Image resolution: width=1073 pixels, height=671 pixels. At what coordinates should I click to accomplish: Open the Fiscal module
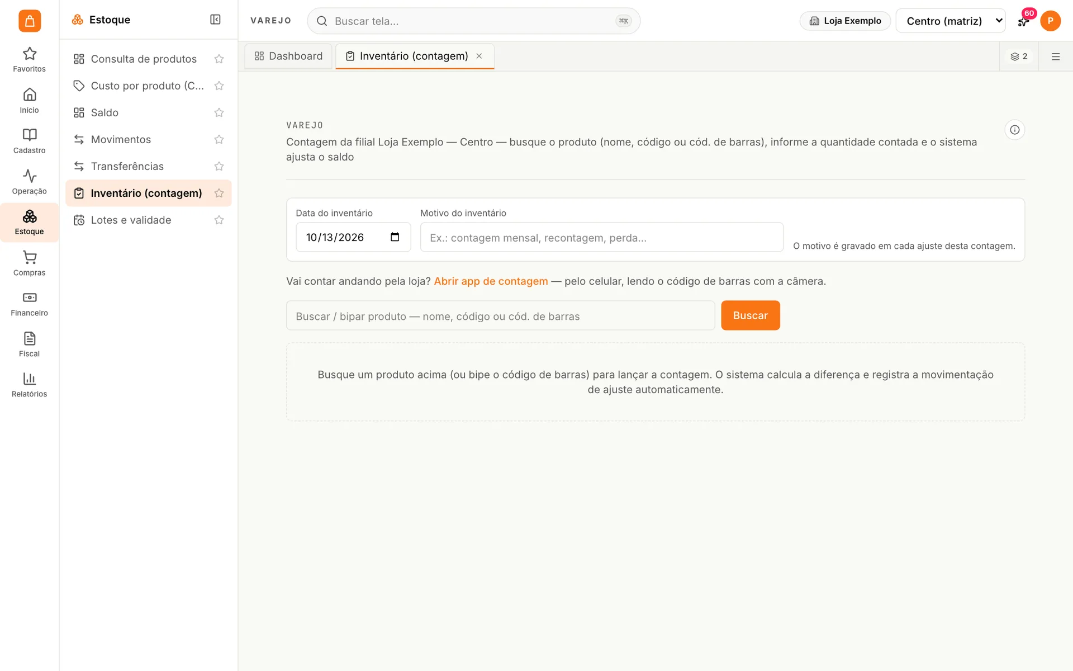tap(29, 344)
